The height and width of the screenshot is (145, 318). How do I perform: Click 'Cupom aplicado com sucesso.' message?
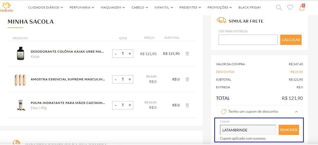click(243, 138)
